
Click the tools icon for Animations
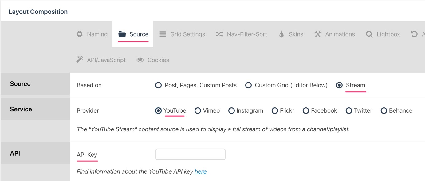pos(318,34)
